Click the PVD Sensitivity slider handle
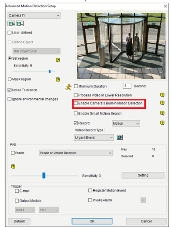This screenshot has width=172, height=227. coord(44,175)
